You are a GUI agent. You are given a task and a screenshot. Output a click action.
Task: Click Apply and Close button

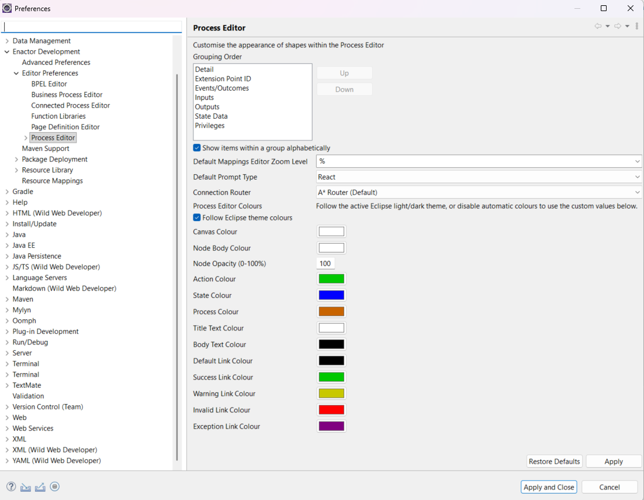tap(549, 487)
